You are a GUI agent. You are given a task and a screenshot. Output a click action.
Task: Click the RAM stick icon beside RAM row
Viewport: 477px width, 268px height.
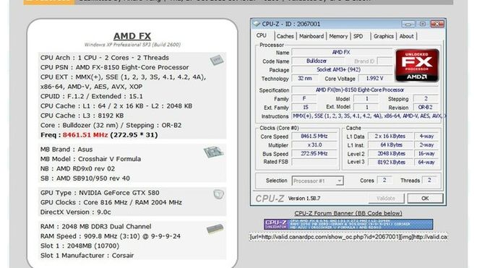pos(215,229)
